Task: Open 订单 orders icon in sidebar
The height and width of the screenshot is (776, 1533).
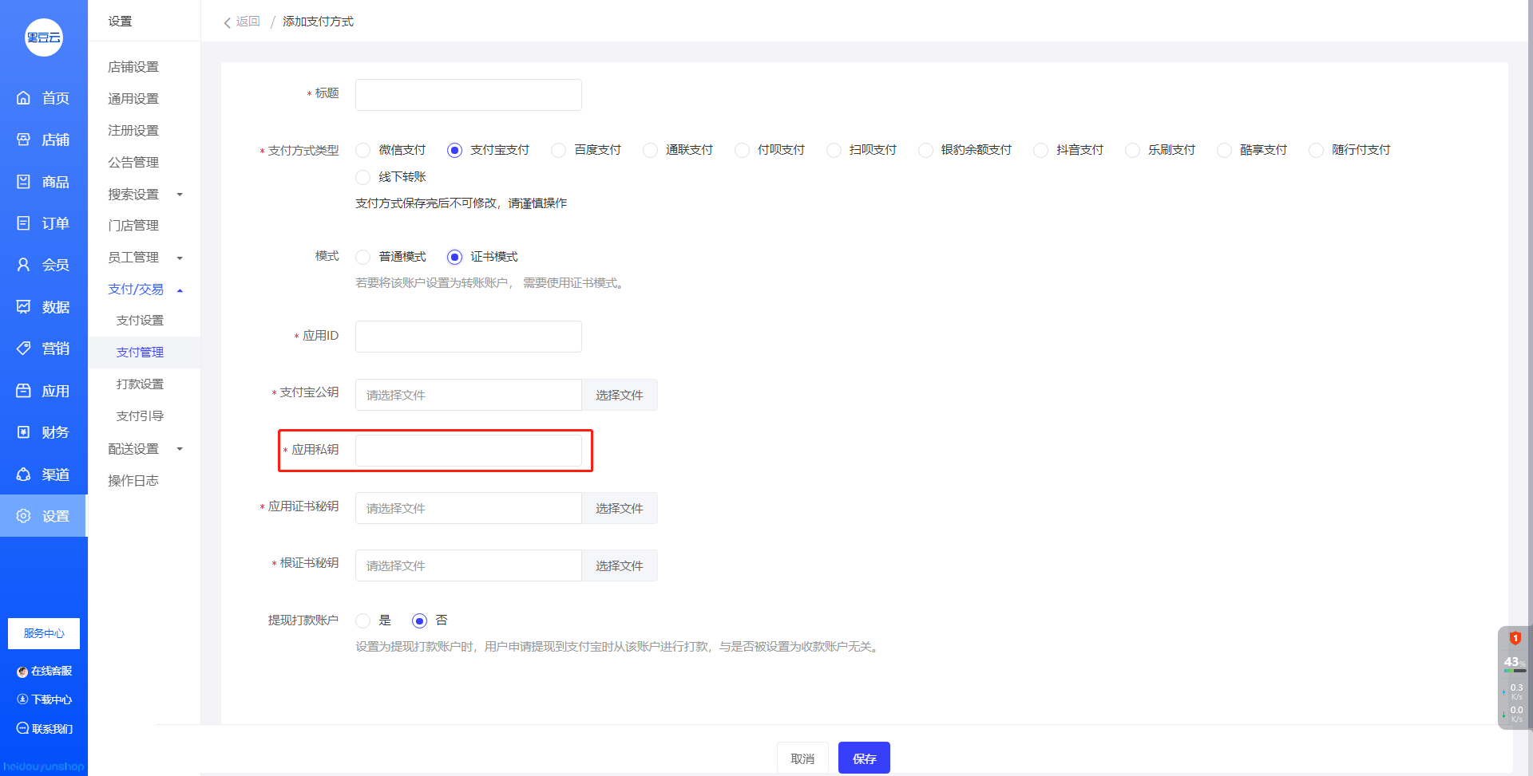Action: point(23,223)
